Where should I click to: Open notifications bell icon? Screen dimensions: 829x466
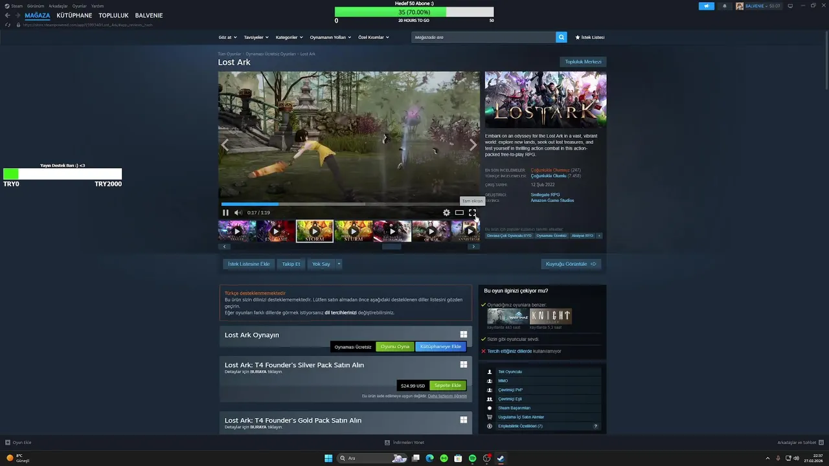(725, 6)
